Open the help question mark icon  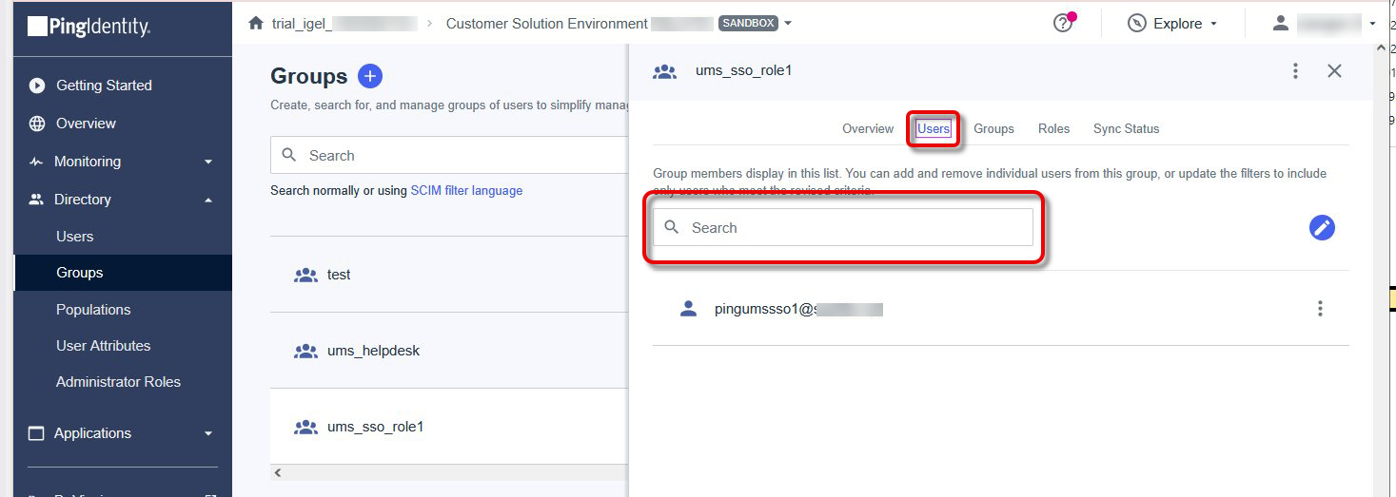1063,24
